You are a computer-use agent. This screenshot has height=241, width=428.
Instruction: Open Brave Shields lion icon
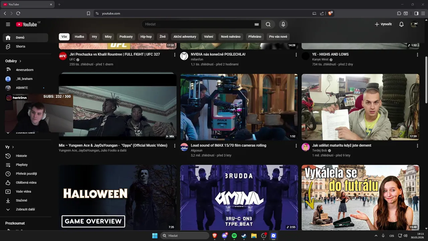point(330,13)
